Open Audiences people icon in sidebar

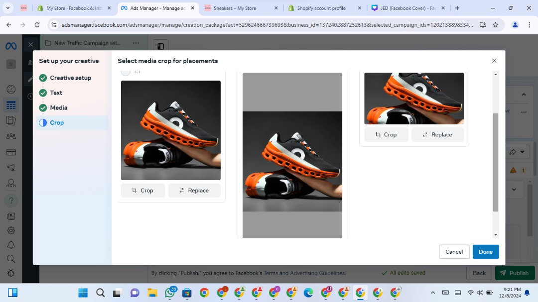tap(11, 136)
